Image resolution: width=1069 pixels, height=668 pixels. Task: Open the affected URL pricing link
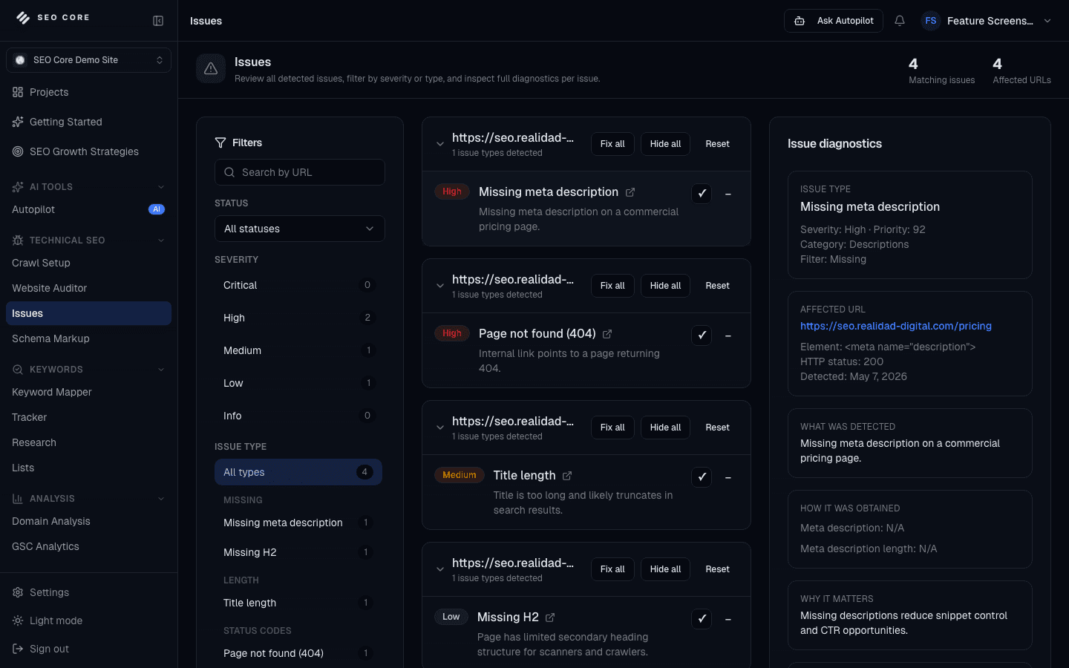(896, 326)
